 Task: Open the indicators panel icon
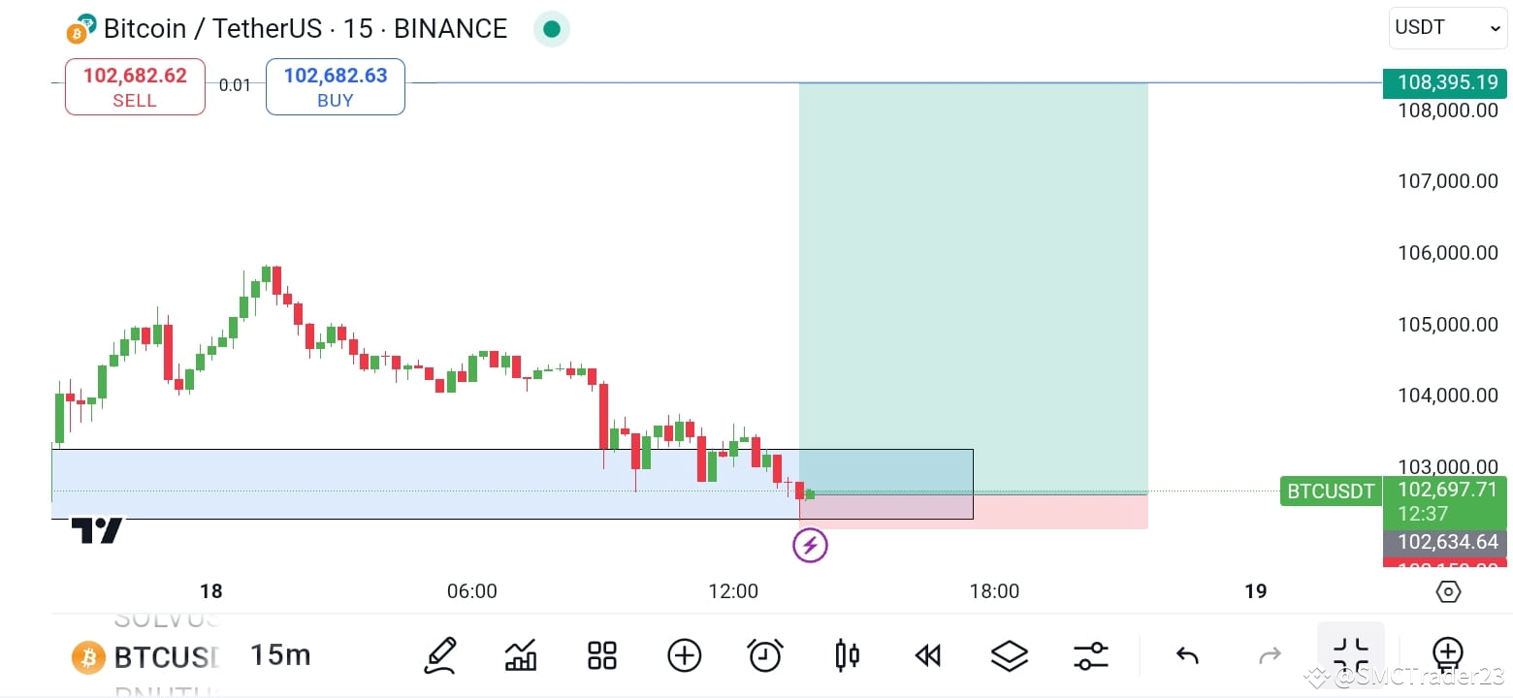click(521, 655)
